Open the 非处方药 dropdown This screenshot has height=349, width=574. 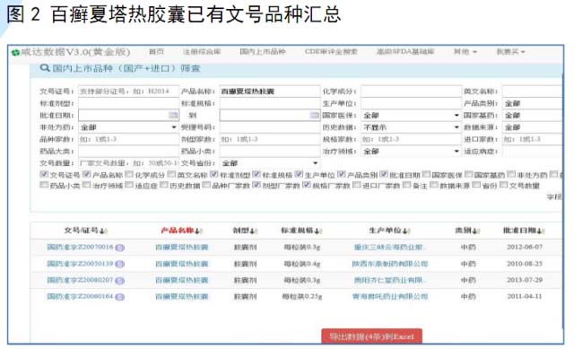[x=128, y=127]
